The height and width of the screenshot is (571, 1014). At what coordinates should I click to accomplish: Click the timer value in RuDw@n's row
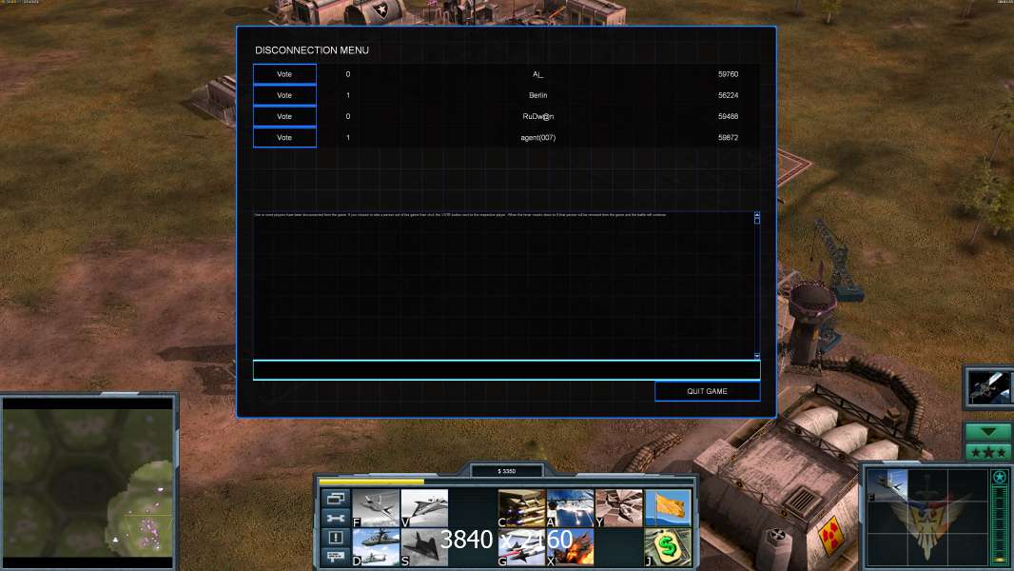pos(729,116)
